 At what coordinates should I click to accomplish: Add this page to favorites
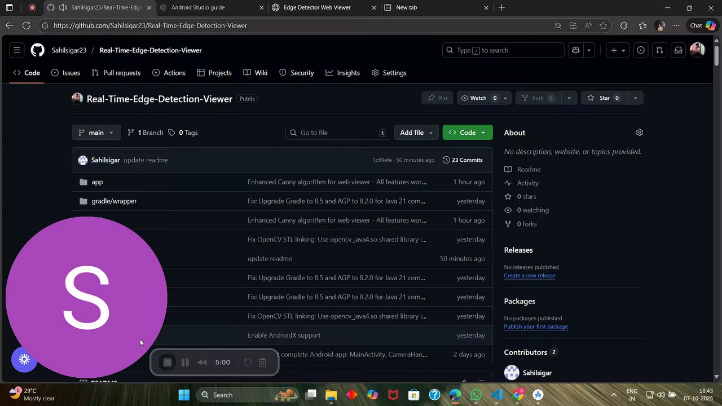pyautogui.click(x=603, y=25)
